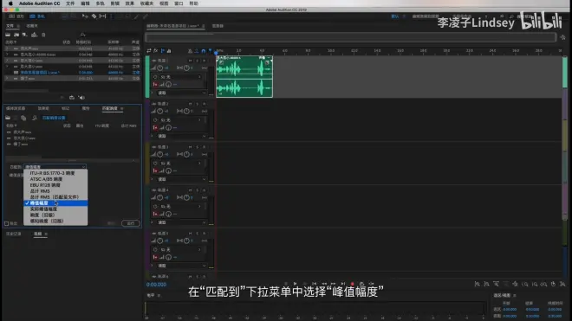Image resolution: width=572 pixels, height=321 pixels.
Task: Solo track 1 with its S button
Action: [x=198, y=61]
